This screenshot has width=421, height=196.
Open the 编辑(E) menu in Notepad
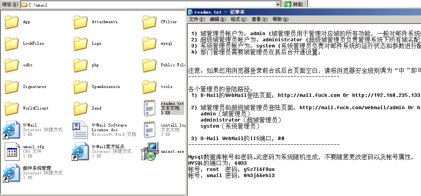tap(218, 19)
